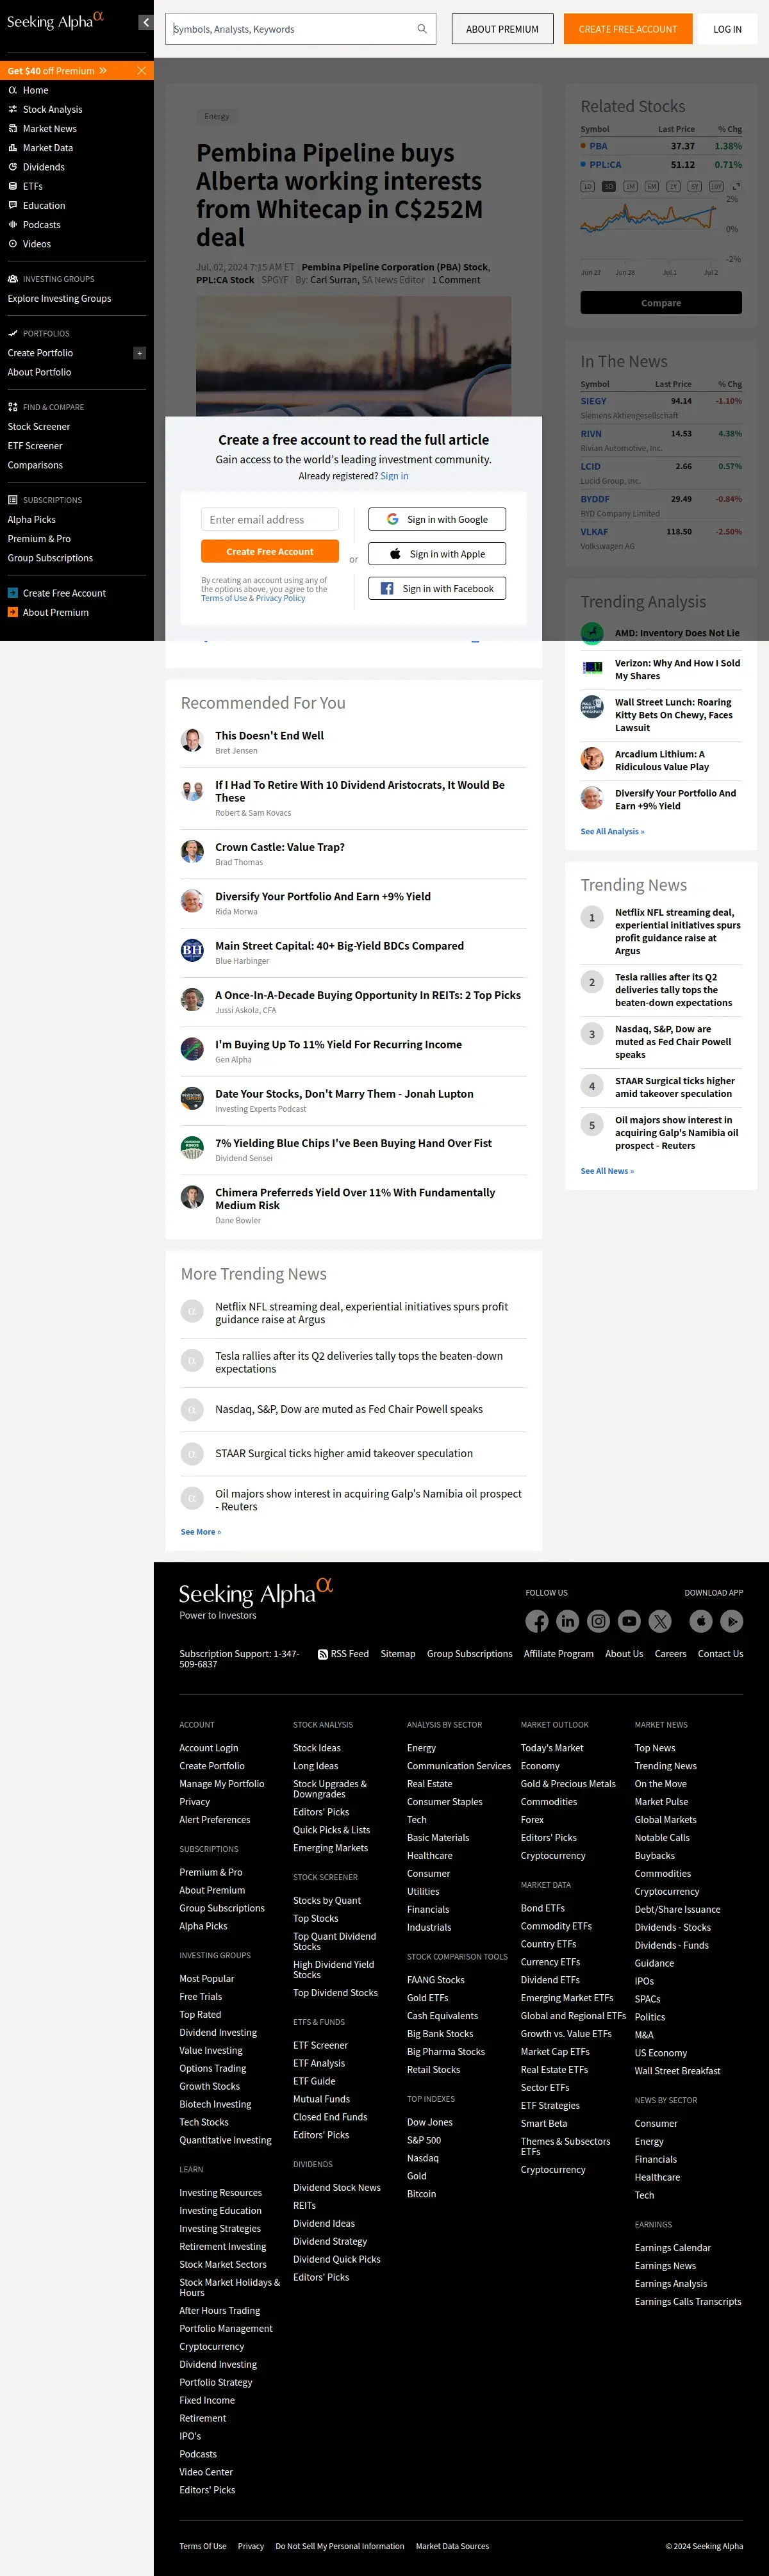The height and width of the screenshot is (2576, 769).
Task: Open Crown Castle: Value Trap? article
Action: pos(280,847)
